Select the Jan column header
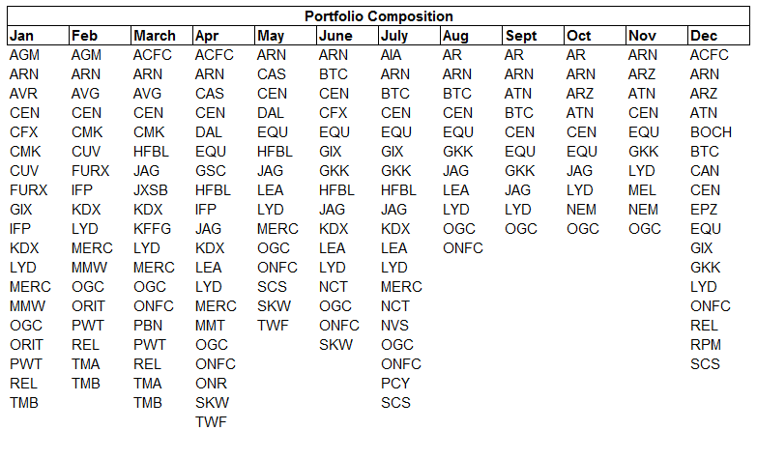The height and width of the screenshot is (459, 757). pyautogui.click(x=21, y=36)
